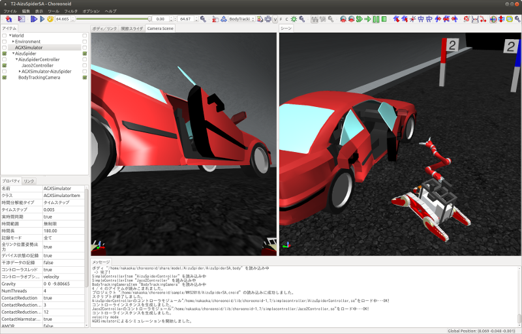Open time bar settings wrench icon
Screen dimensions: 522x334
click(x=202, y=19)
